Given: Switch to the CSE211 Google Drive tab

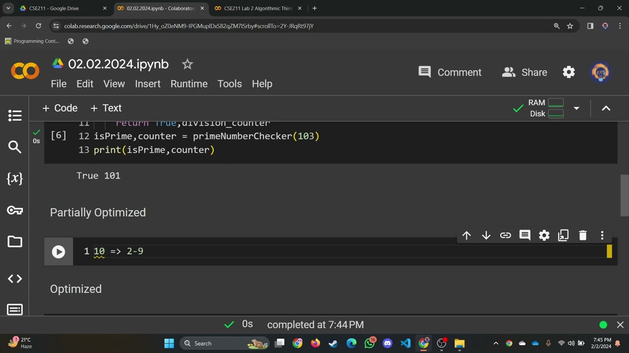Looking at the screenshot, I should pyautogui.click(x=63, y=8).
